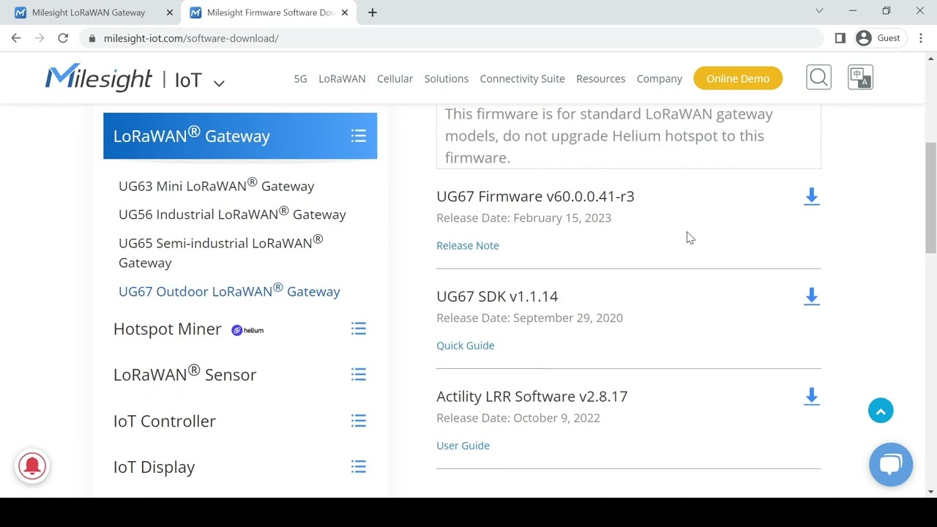Open the Cellular menu
The width and height of the screenshot is (937, 527).
[395, 78]
